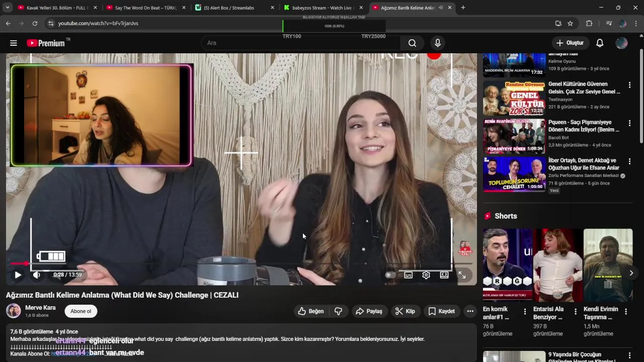Switch to babeyzos Stream tab

(x=323, y=8)
